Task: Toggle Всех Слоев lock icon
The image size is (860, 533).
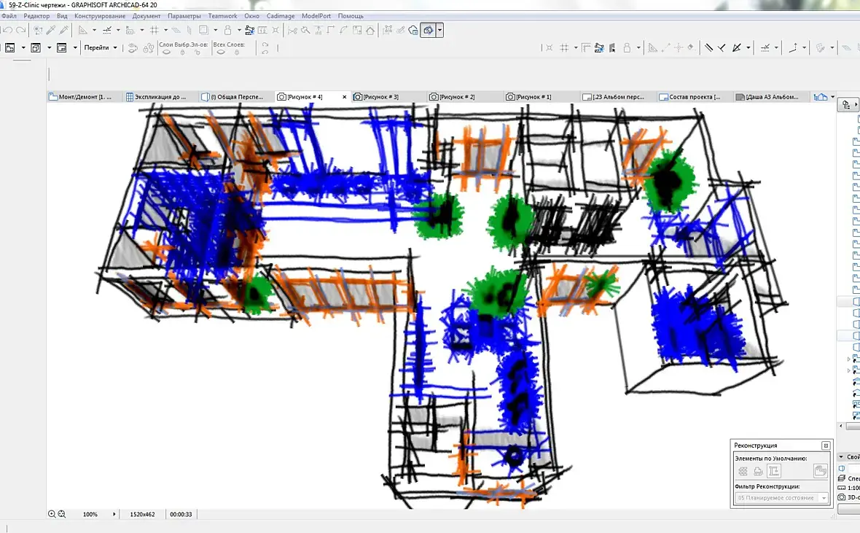Action: (237, 52)
